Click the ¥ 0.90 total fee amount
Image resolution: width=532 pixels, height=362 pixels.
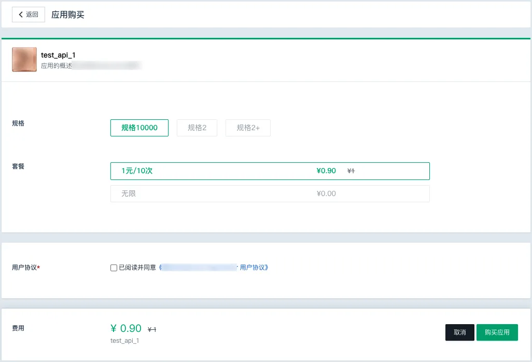click(126, 328)
